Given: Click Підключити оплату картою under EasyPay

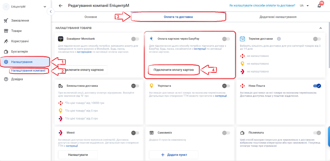Looking at the screenshot, I should (x=174, y=70).
